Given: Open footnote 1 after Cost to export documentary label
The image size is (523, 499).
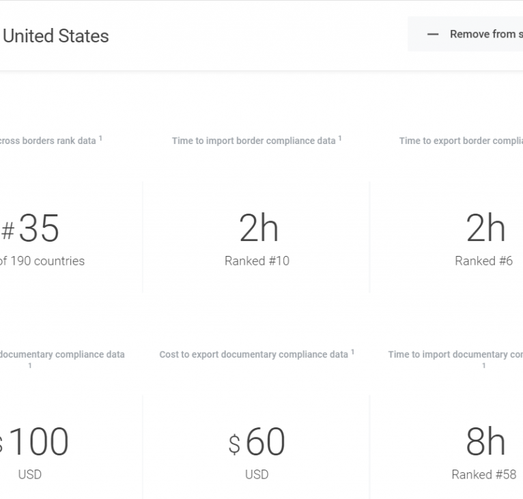Looking at the screenshot, I should [x=353, y=352].
